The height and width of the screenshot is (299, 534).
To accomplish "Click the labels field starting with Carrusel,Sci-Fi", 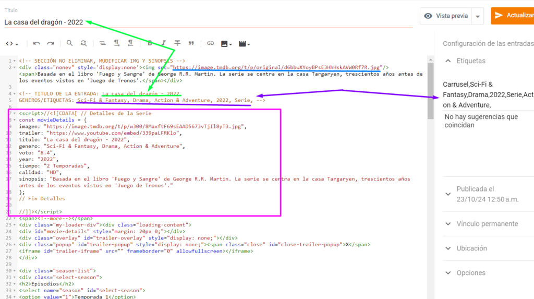I will 488,95.
